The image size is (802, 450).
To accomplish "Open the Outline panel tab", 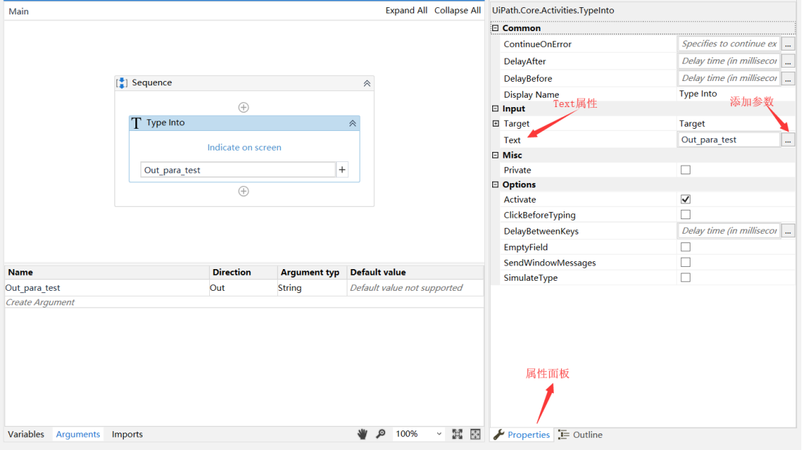I will [x=581, y=435].
